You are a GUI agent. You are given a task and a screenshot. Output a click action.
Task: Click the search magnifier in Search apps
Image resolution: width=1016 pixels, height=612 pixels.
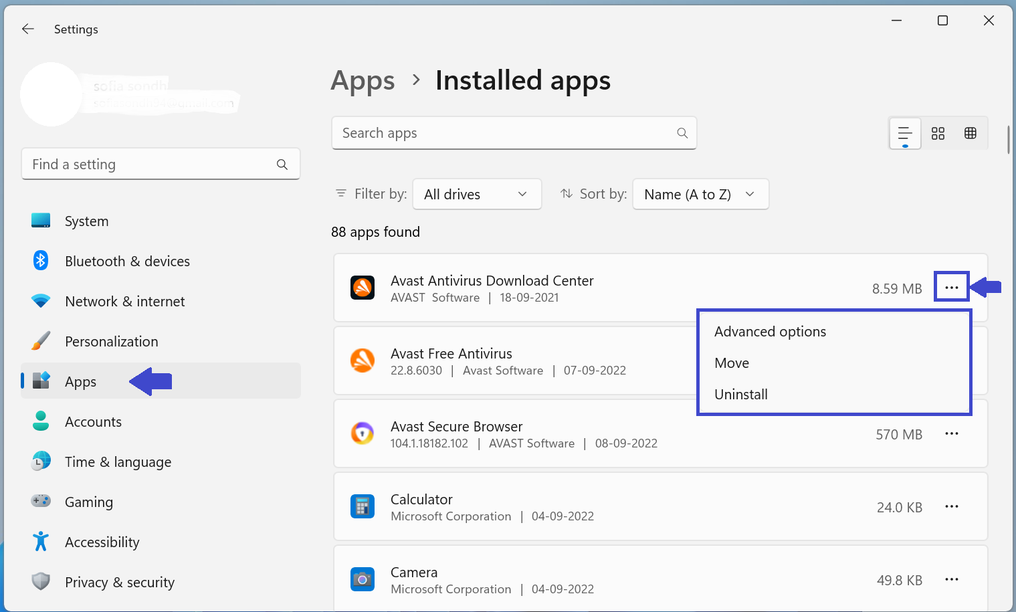(x=682, y=133)
